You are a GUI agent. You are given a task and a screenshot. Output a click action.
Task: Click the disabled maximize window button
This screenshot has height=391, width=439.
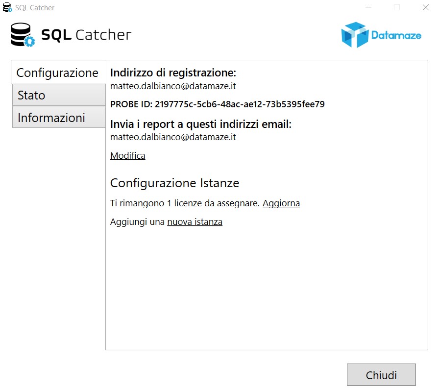click(397, 7)
